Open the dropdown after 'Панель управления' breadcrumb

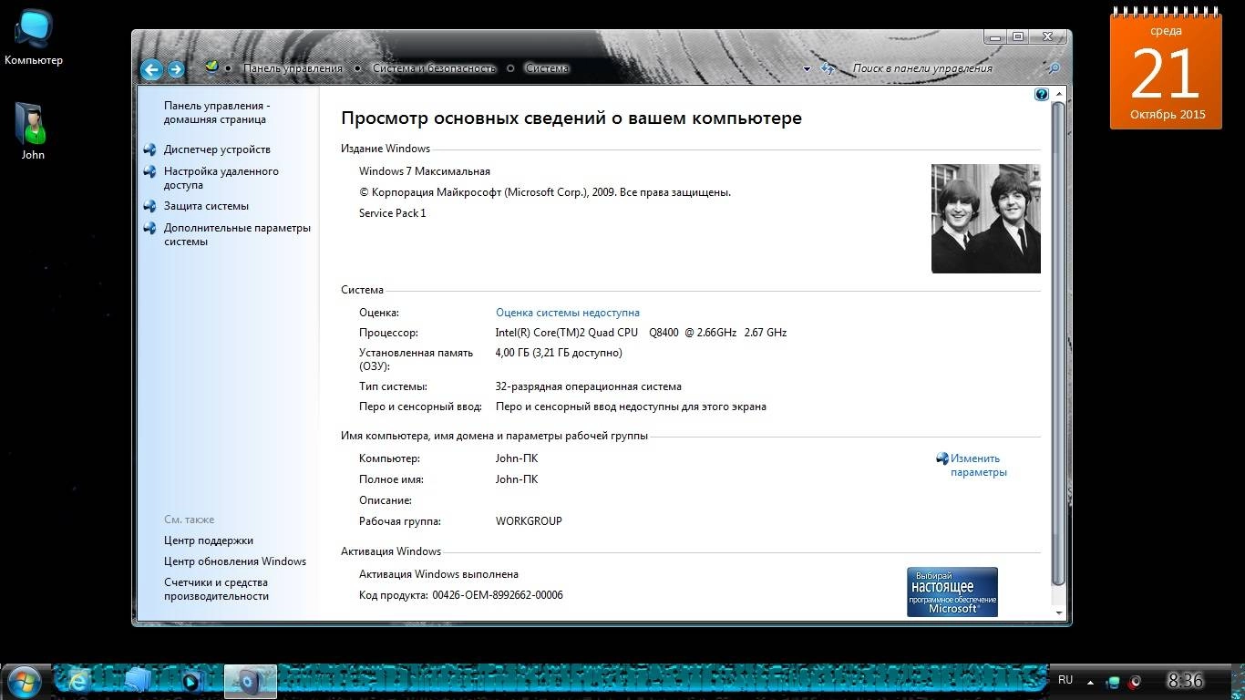[x=357, y=68]
